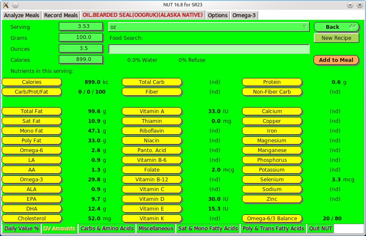Open Carbs & Amino Acids tab
Image resolution: width=366 pixels, height=236 pixels.
107,228
